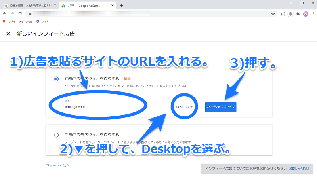Click the お問い合わせ link
317x178 pixels.
299,168
